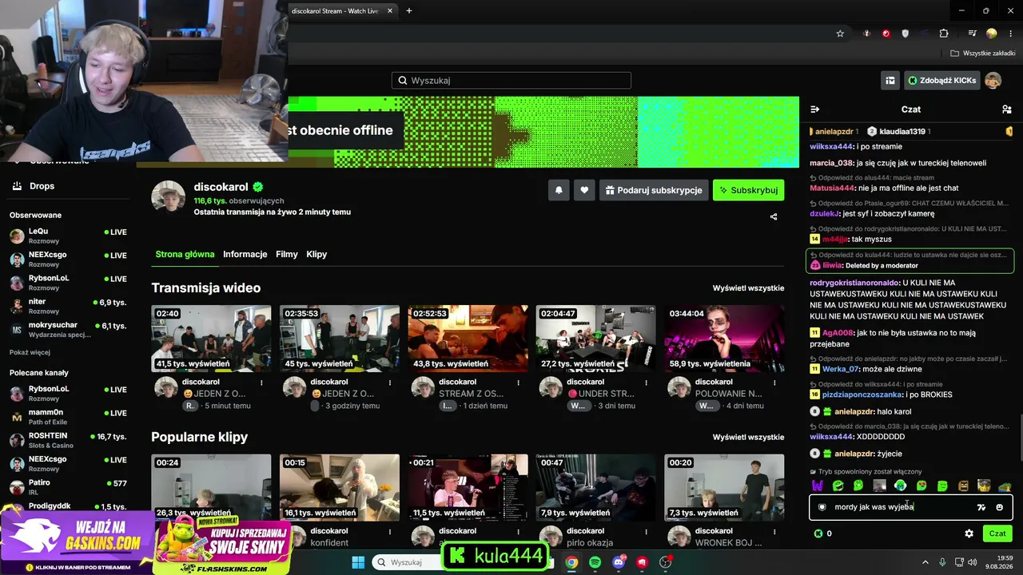
Task: Open the grey shield extension icon
Action: pos(906,34)
